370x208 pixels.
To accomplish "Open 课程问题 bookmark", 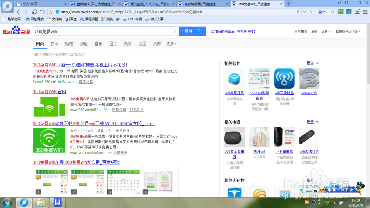I will click(x=89, y=19).
